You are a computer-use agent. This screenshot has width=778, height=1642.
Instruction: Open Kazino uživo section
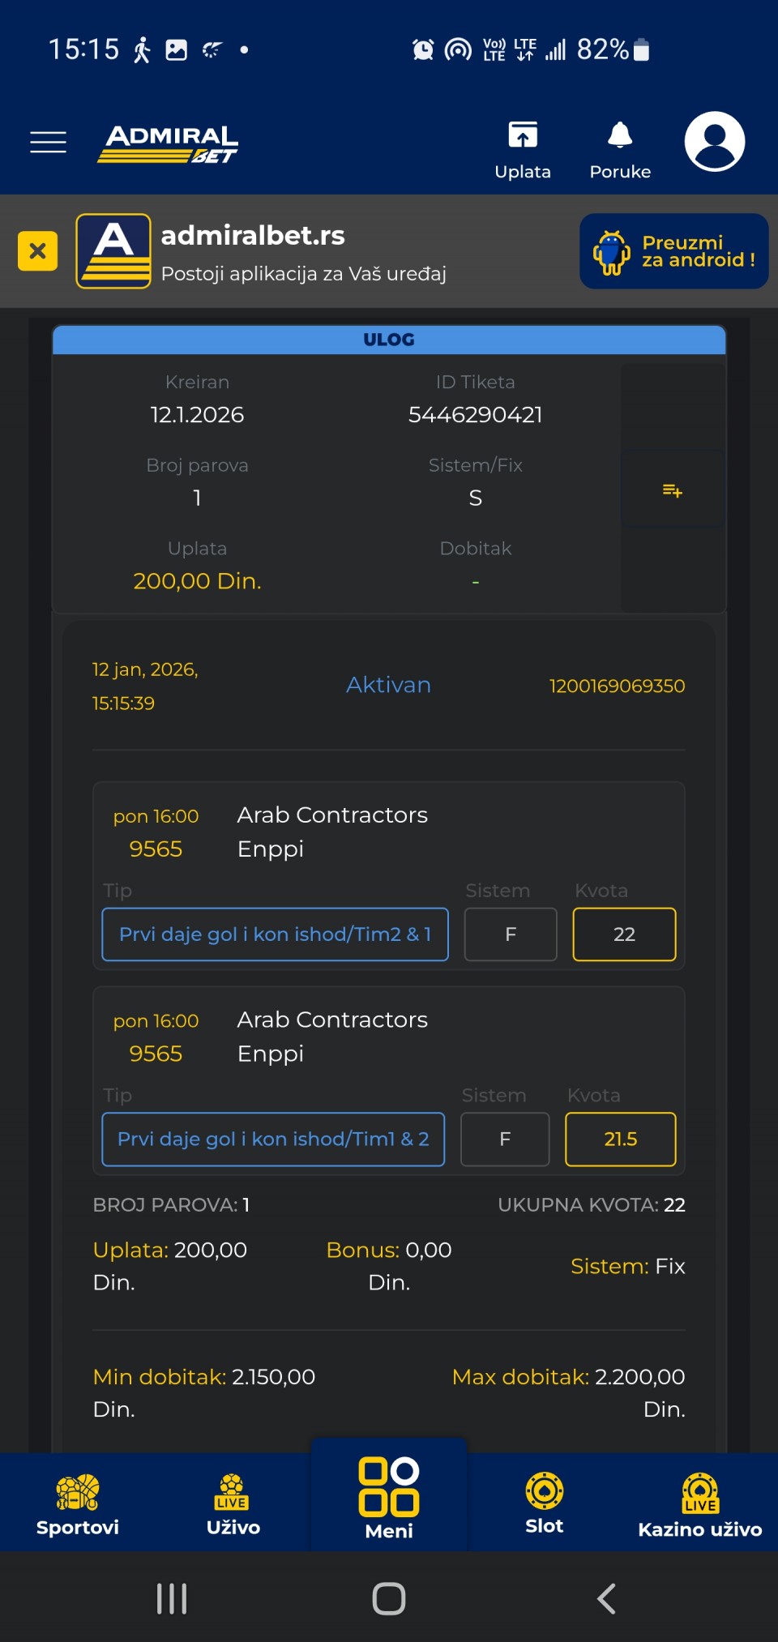pyautogui.click(x=700, y=1504)
